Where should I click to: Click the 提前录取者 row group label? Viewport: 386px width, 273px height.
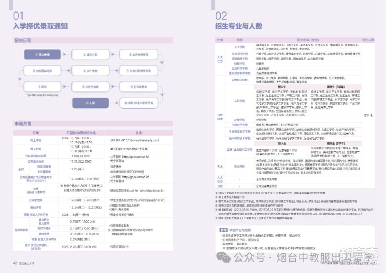pyautogui.click(x=21, y=230)
